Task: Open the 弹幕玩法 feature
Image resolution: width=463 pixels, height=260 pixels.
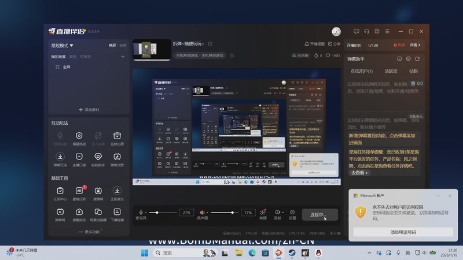Action: (x=60, y=159)
